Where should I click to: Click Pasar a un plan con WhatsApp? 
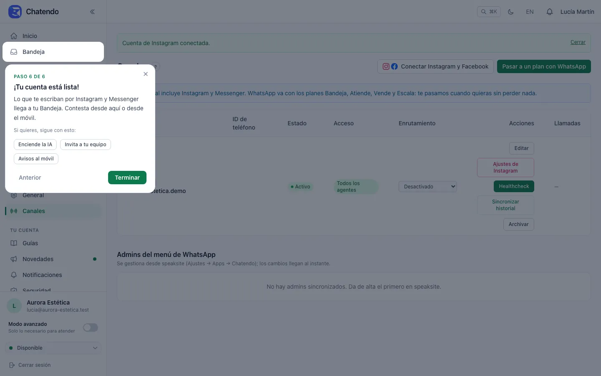544,66
